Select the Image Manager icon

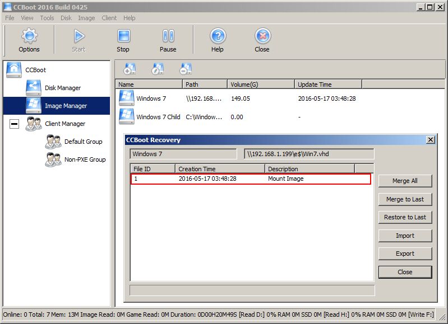[x=34, y=106]
